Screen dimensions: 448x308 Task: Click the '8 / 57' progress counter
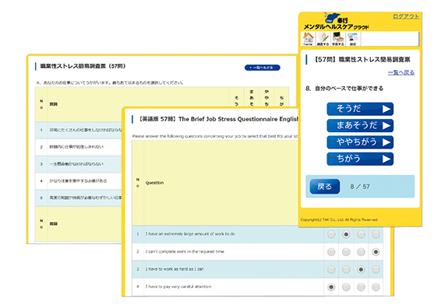[x=360, y=187]
